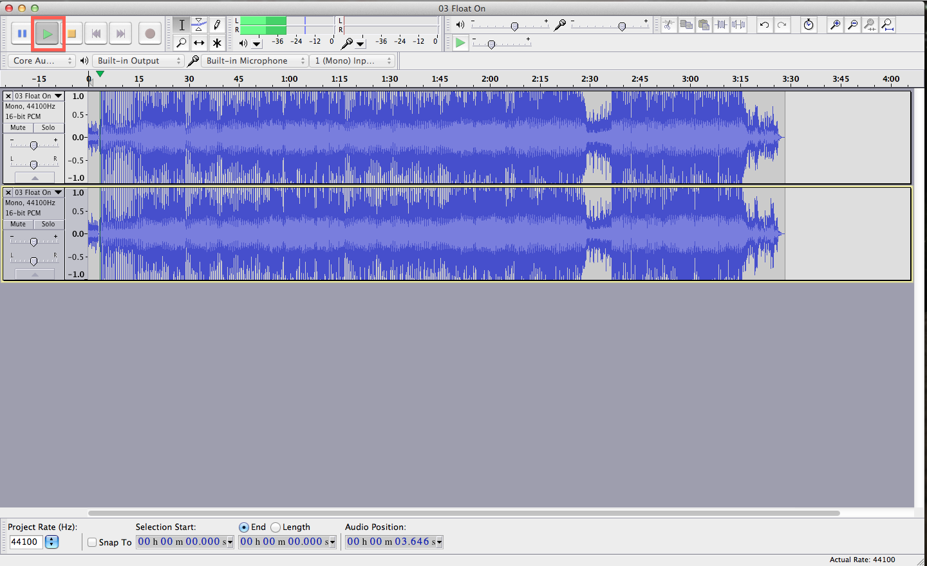
Task: Select the Length radio button
Action: pos(276,527)
